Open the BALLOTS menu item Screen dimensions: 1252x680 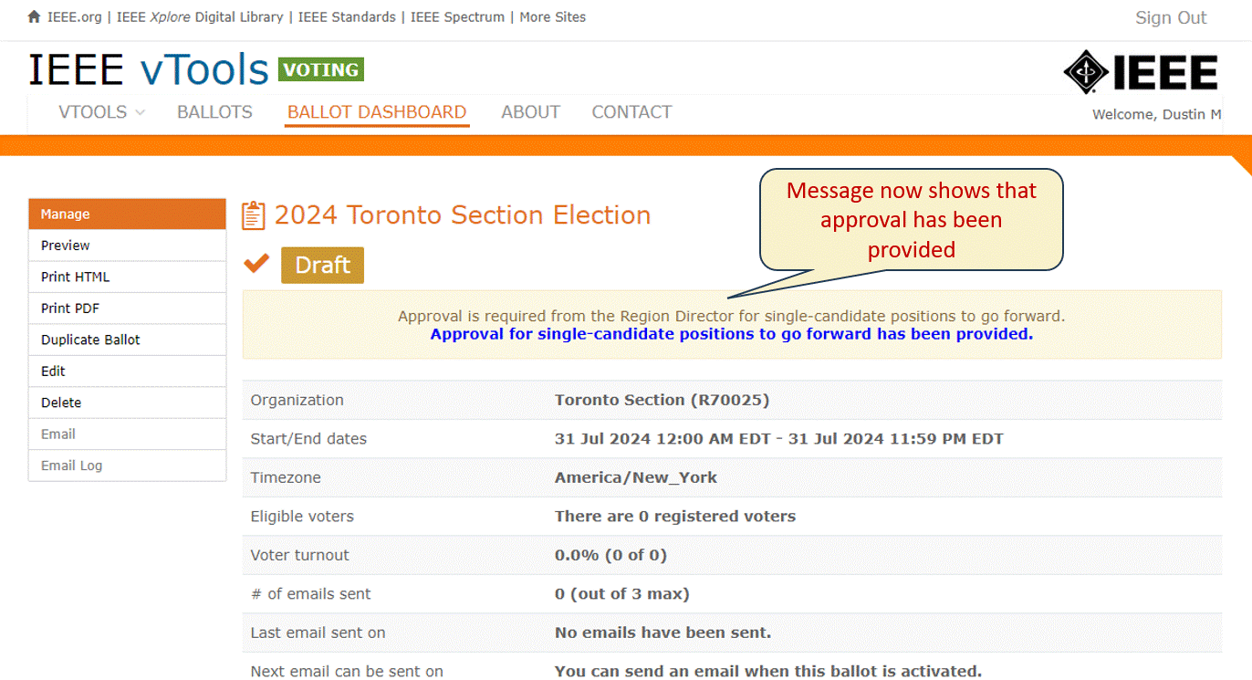pos(214,112)
